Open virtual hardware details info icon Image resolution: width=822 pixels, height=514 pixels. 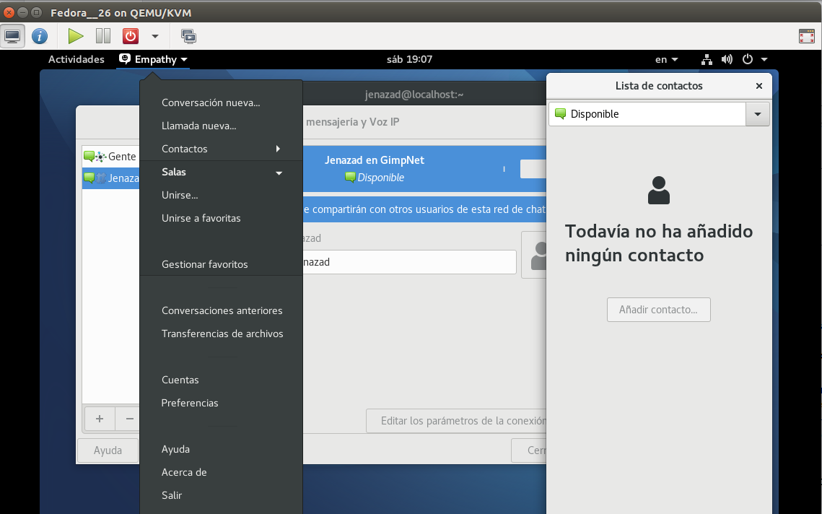point(40,36)
